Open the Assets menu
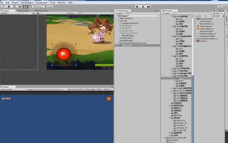This screenshot has height=143, width=228. (15, 3)
